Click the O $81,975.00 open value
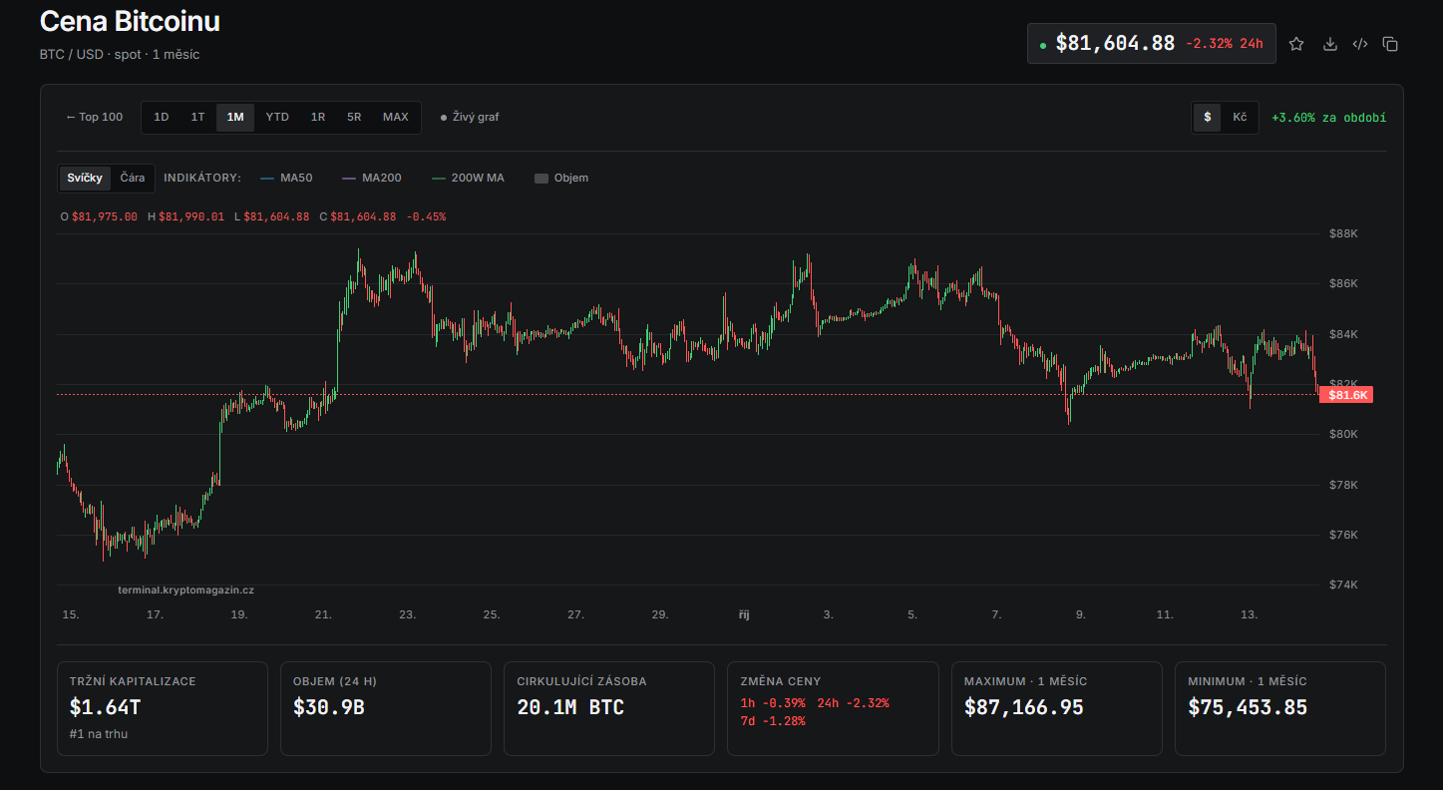The image size is (1443, 790). point(99,216)
